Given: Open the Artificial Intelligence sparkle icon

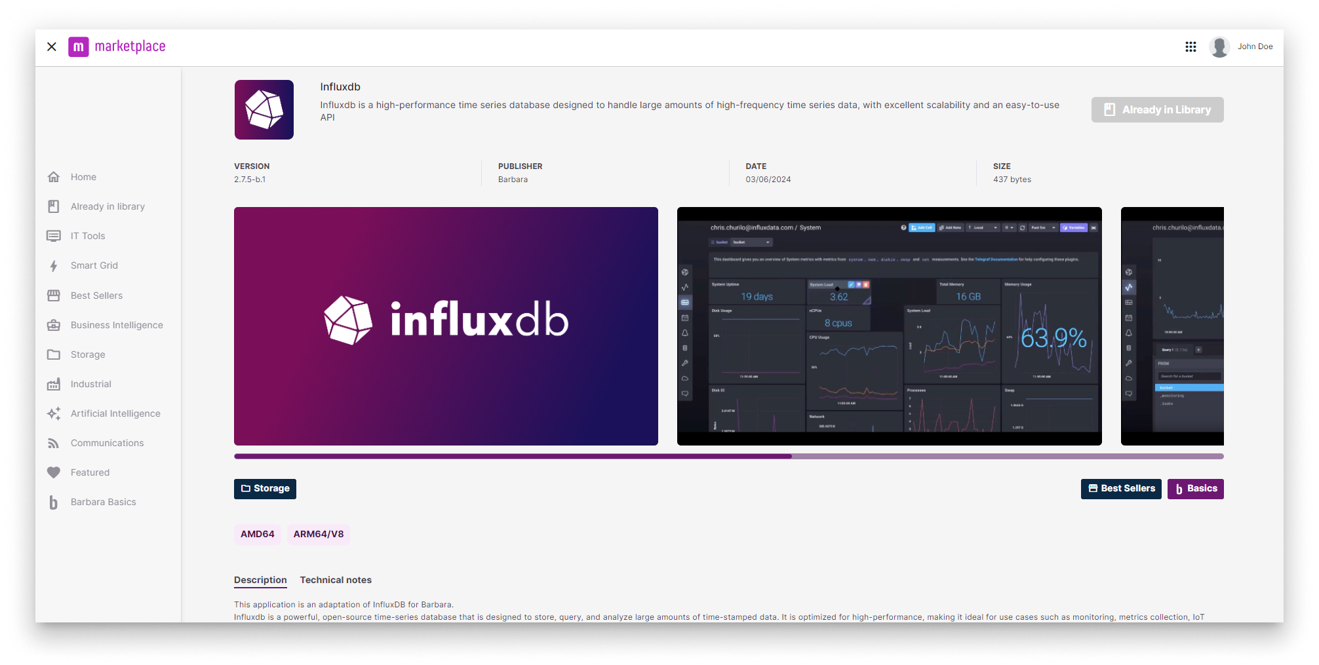Looking at the screenshot, I should [54, 413].
